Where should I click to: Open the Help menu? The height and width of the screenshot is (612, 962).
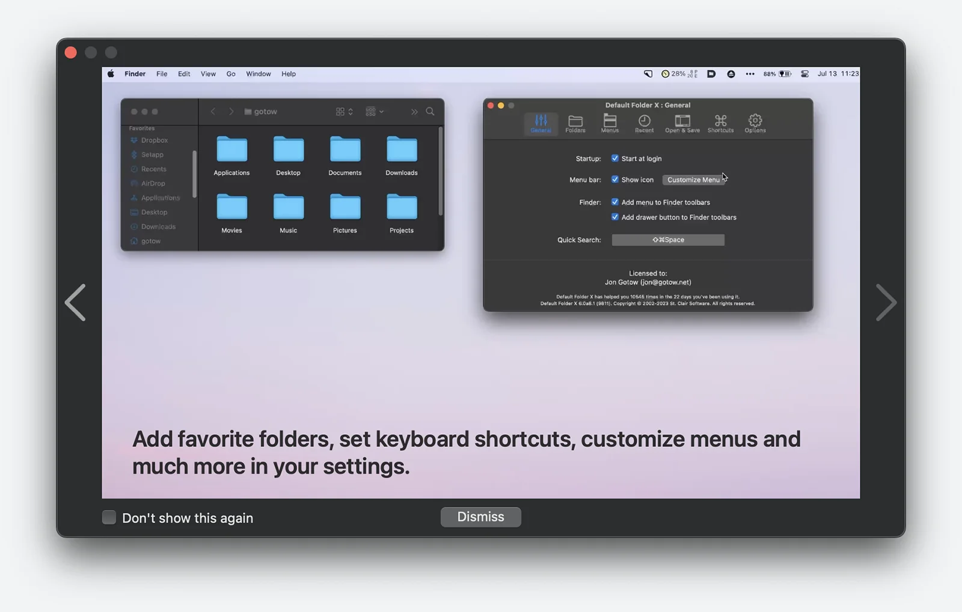tap(289, 74)
